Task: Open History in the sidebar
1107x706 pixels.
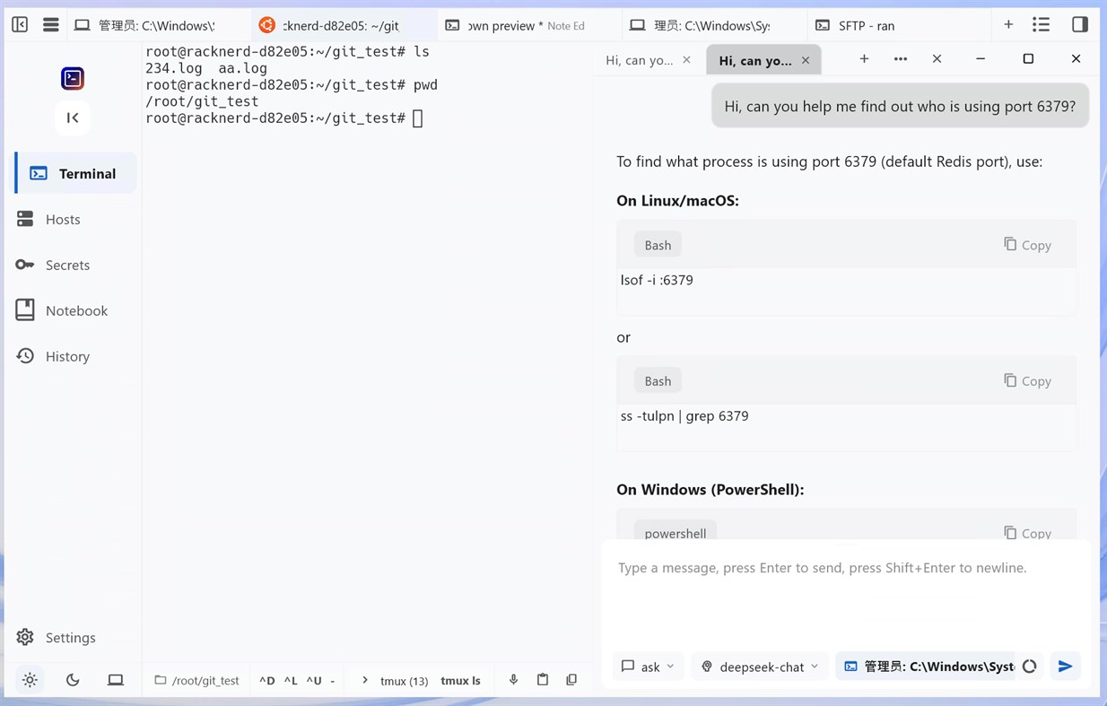Action: 75,356
